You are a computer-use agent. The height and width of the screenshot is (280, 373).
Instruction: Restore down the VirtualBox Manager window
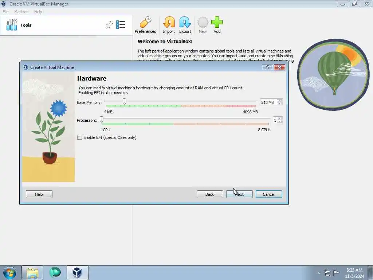pos(354,4)
